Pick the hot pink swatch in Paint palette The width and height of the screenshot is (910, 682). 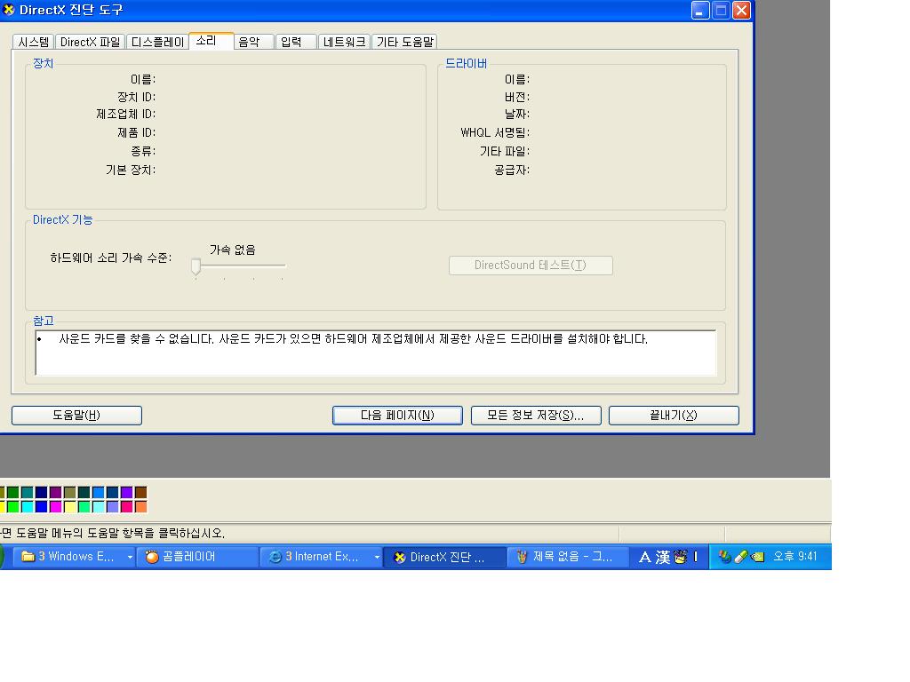pyautogui.click(x=126, y=506)
